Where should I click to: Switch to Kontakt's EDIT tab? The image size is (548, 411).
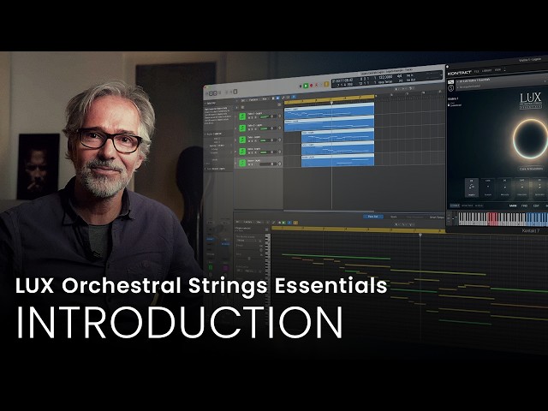[536, 205]
